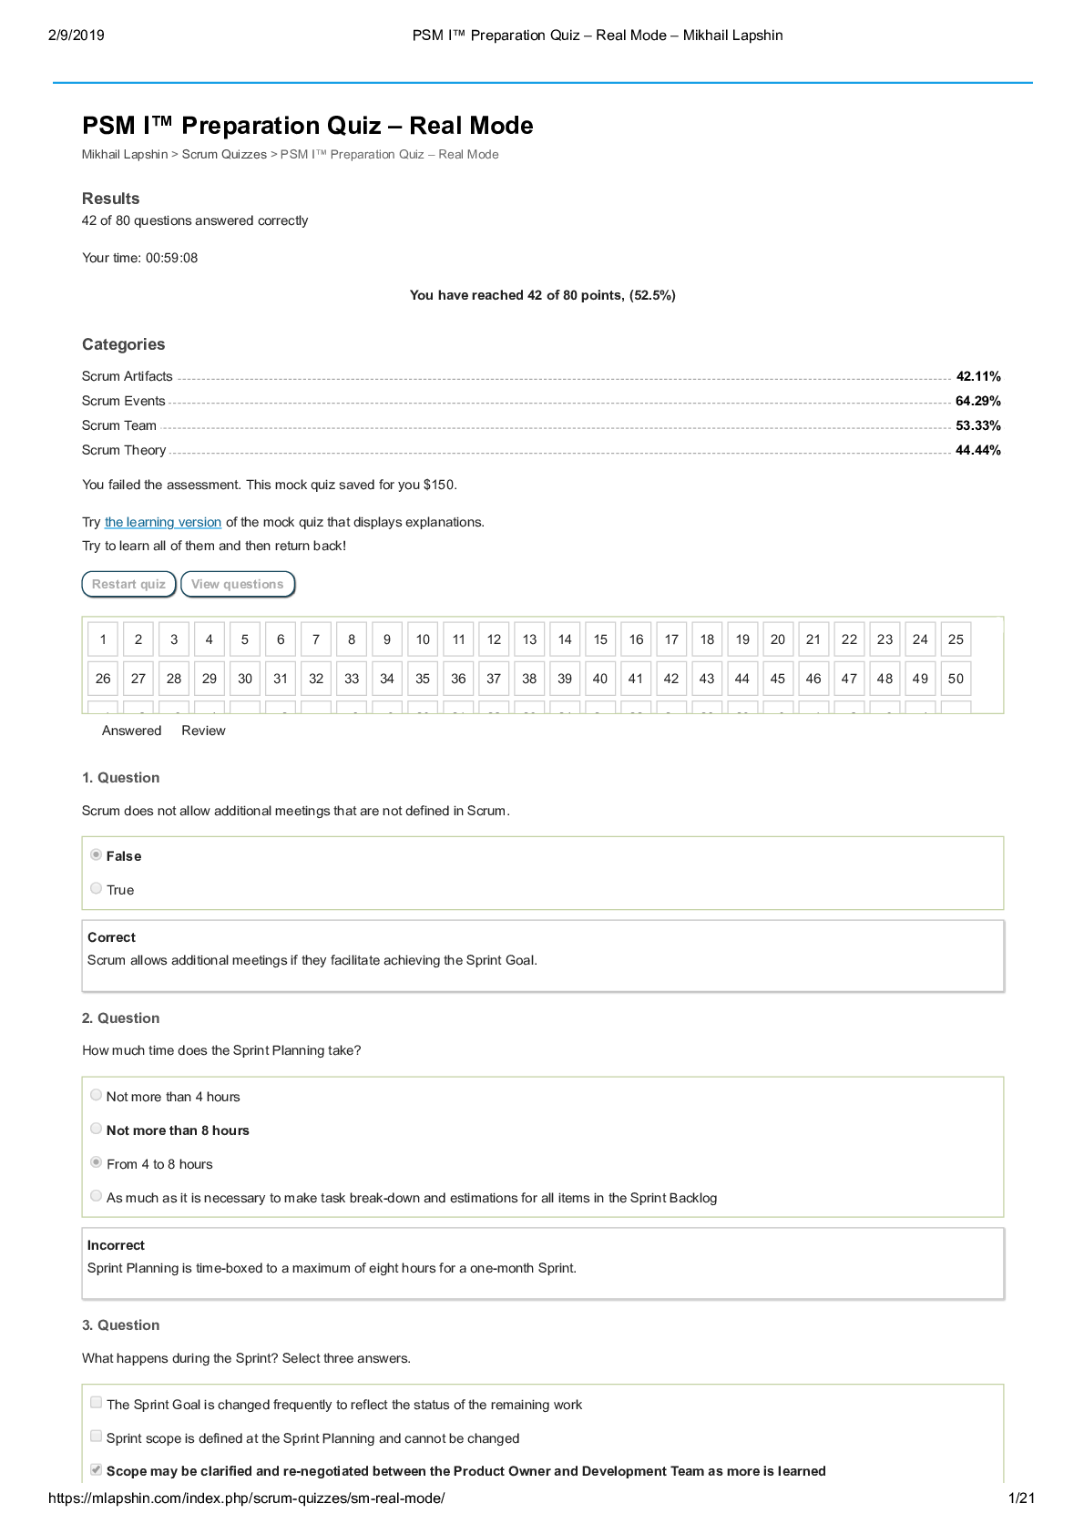Select the True radio option
The width and height of the screenshot is (1084, 1534).
tap(97, 889)
